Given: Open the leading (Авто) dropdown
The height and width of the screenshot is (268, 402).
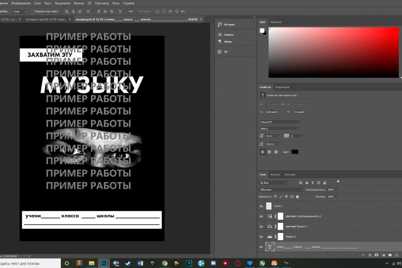Looking at the screenshot, I should coord(278,144).
